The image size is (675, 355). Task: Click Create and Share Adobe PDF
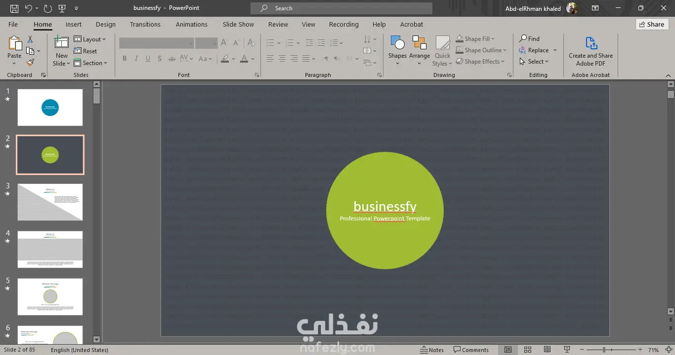591,52
